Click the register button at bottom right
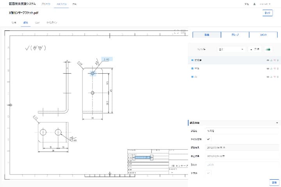The image size is (281, 187). point(274,183)
